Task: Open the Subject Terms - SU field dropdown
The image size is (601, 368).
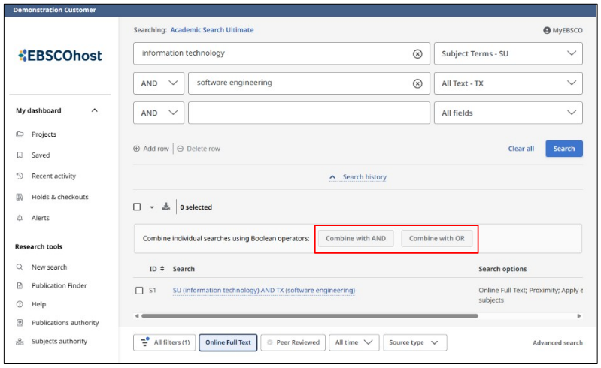Action: [x=508, y=53]
